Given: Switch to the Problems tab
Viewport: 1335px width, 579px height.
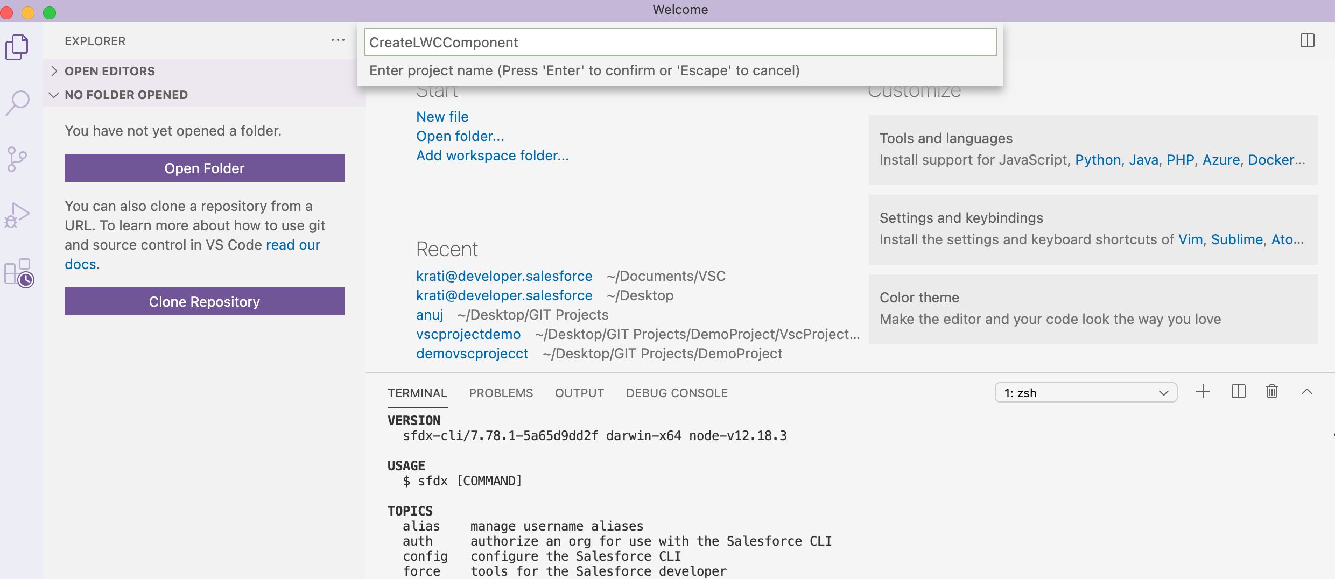Looking at the screenshot, I should point(501,393).
